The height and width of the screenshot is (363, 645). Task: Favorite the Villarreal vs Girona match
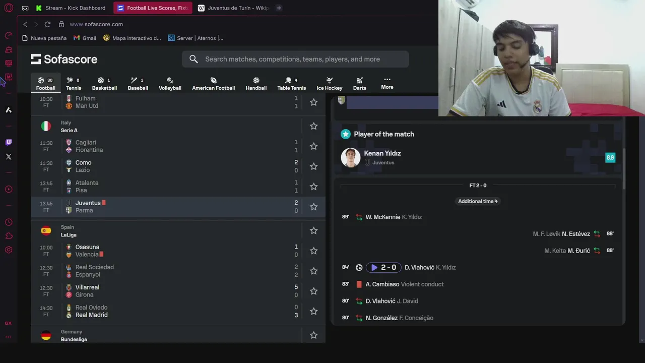coord(313,291)
